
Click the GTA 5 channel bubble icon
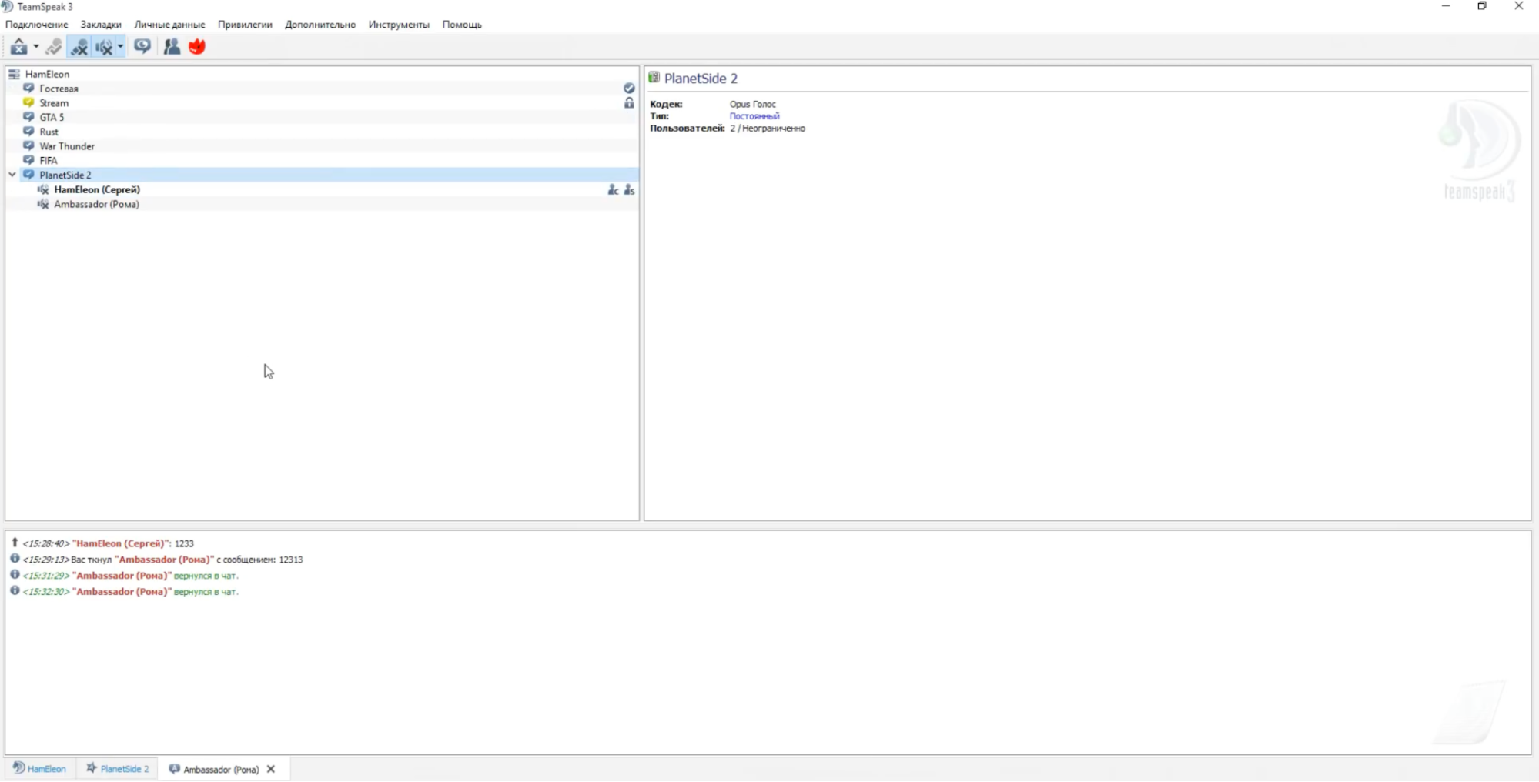pyautogui.click(x=28, y=117)
